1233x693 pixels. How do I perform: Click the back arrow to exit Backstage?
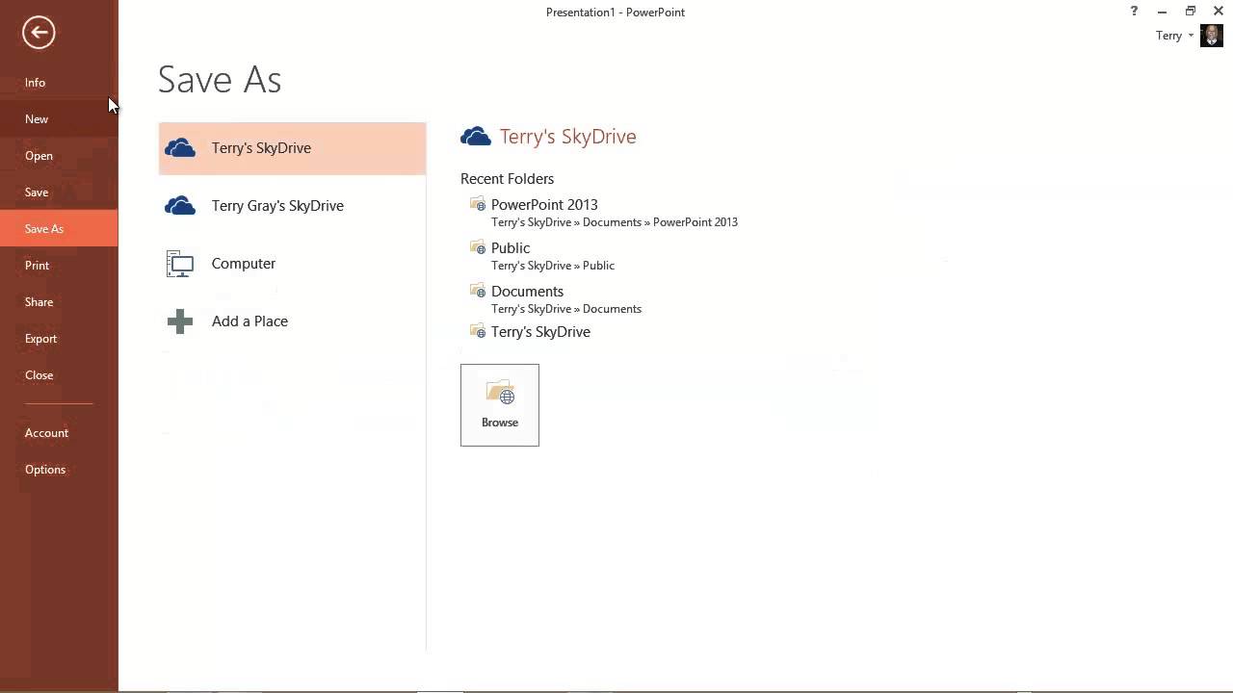pos(39,33)
